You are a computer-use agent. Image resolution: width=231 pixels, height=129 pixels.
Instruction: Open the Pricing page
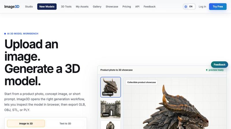pos(126,7)
